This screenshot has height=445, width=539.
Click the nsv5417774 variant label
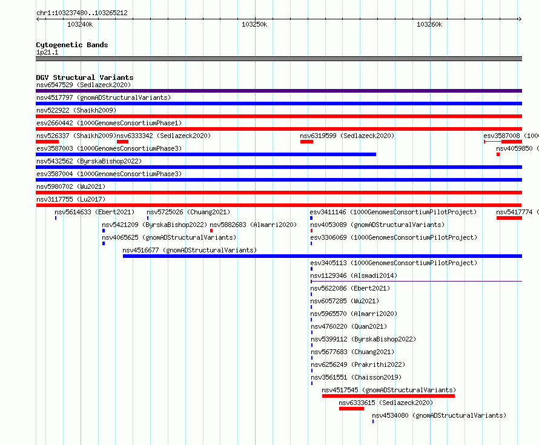(x=517, y=212)
